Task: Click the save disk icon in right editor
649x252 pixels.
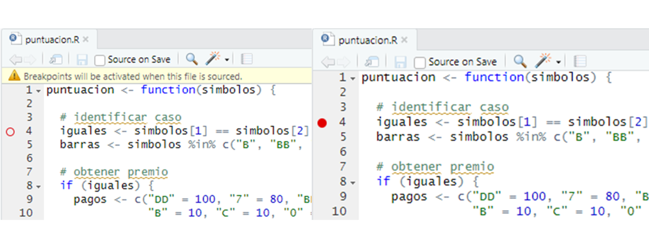Action: (x=400, y=62)
